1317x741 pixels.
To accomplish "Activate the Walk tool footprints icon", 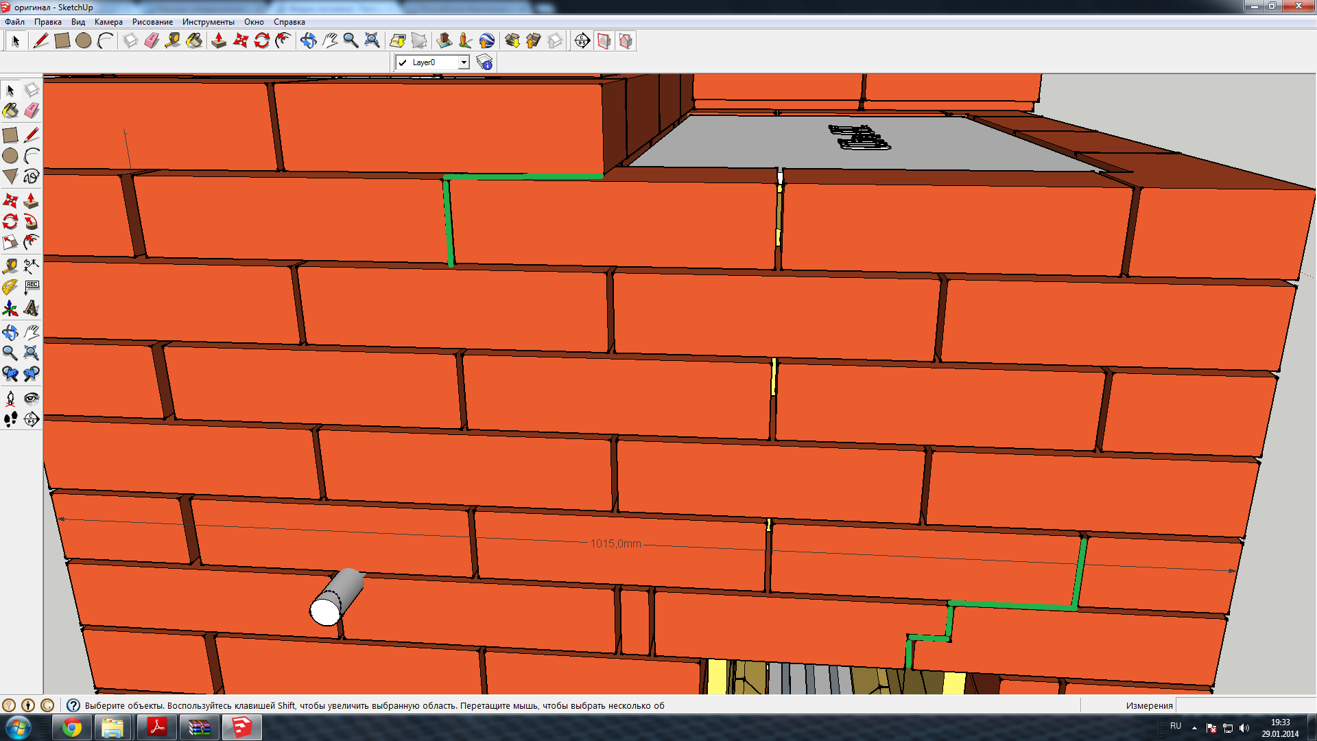I will click(x=10, y=419).
